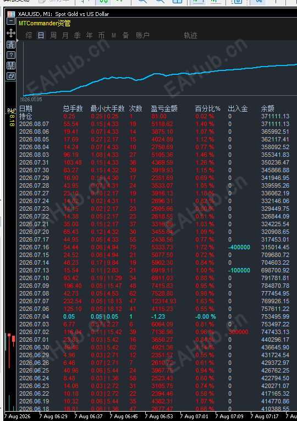297x421 pixels.
Task: Click the -100000 withdrawal value
Action: pyautogui.click(x=239, y=270)
